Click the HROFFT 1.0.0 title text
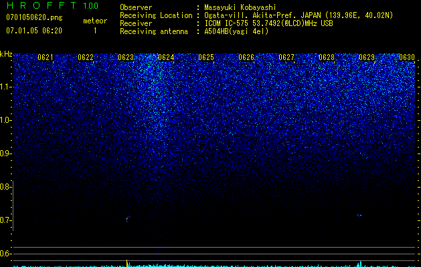Screen dimensions: 421x267 (52, 5)
